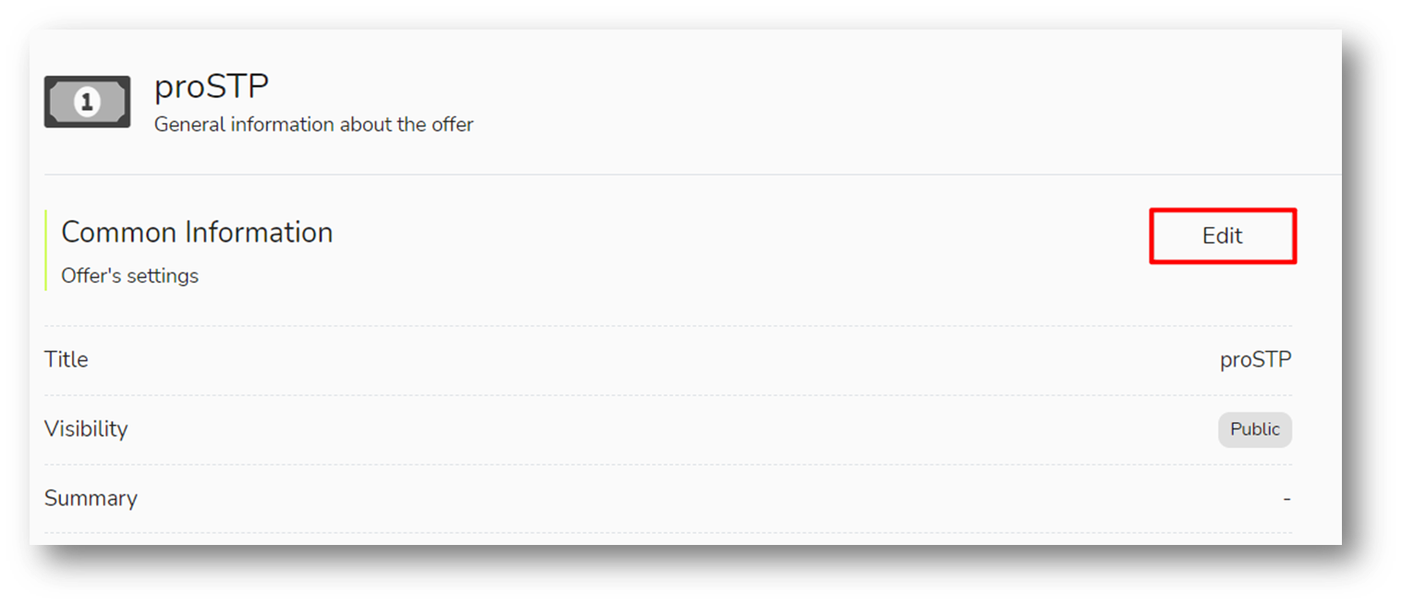Click the Summary field label

click(x=91, y=498)
